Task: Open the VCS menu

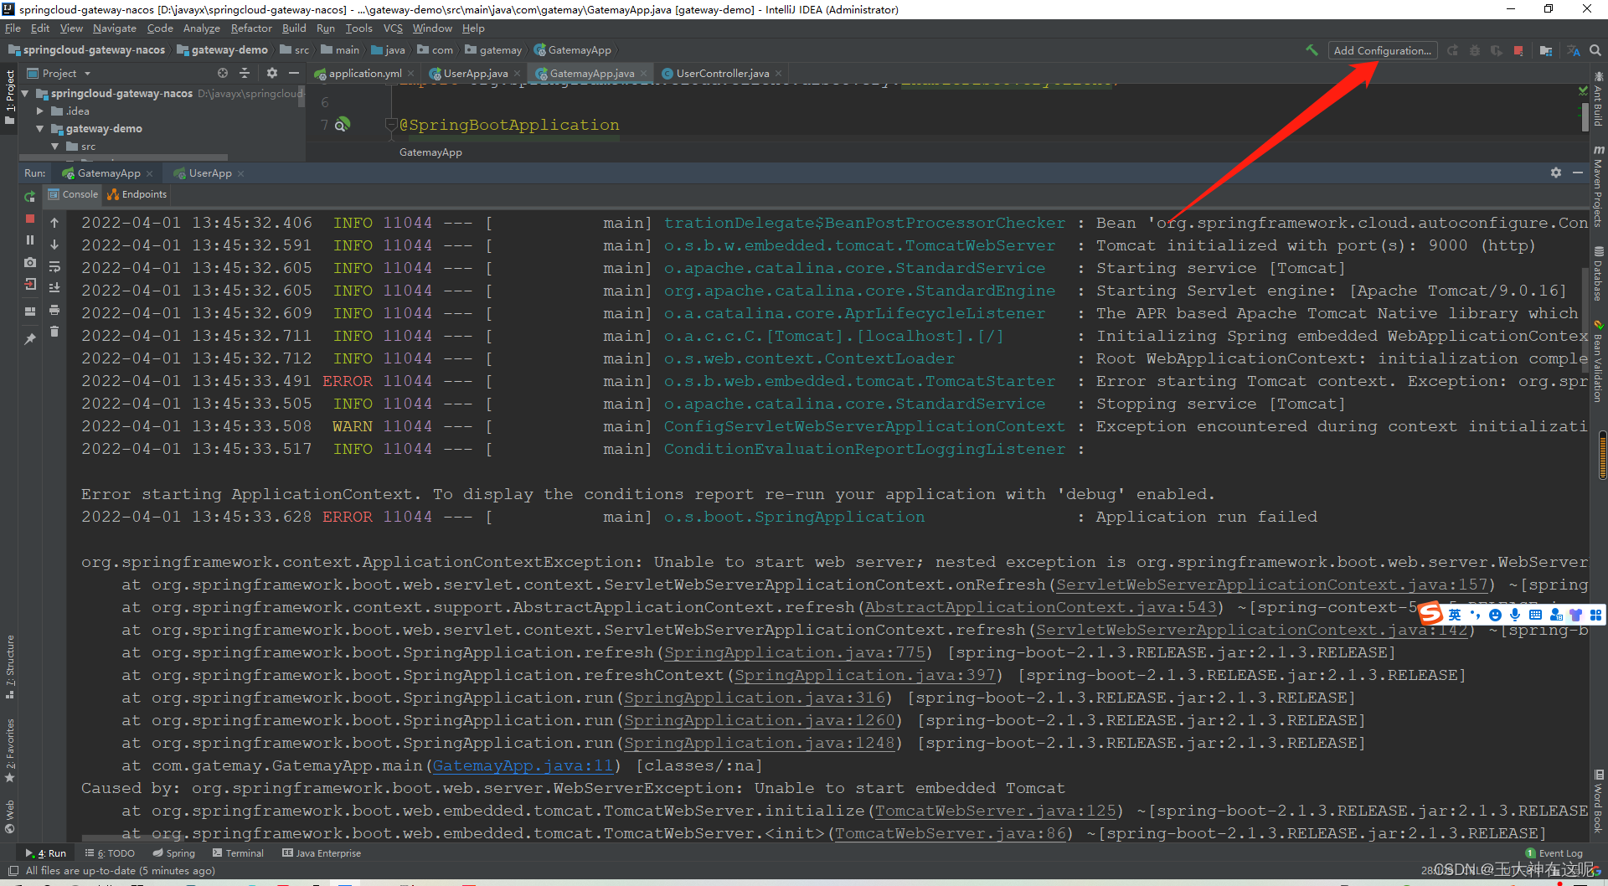Action: click(393, 28)
